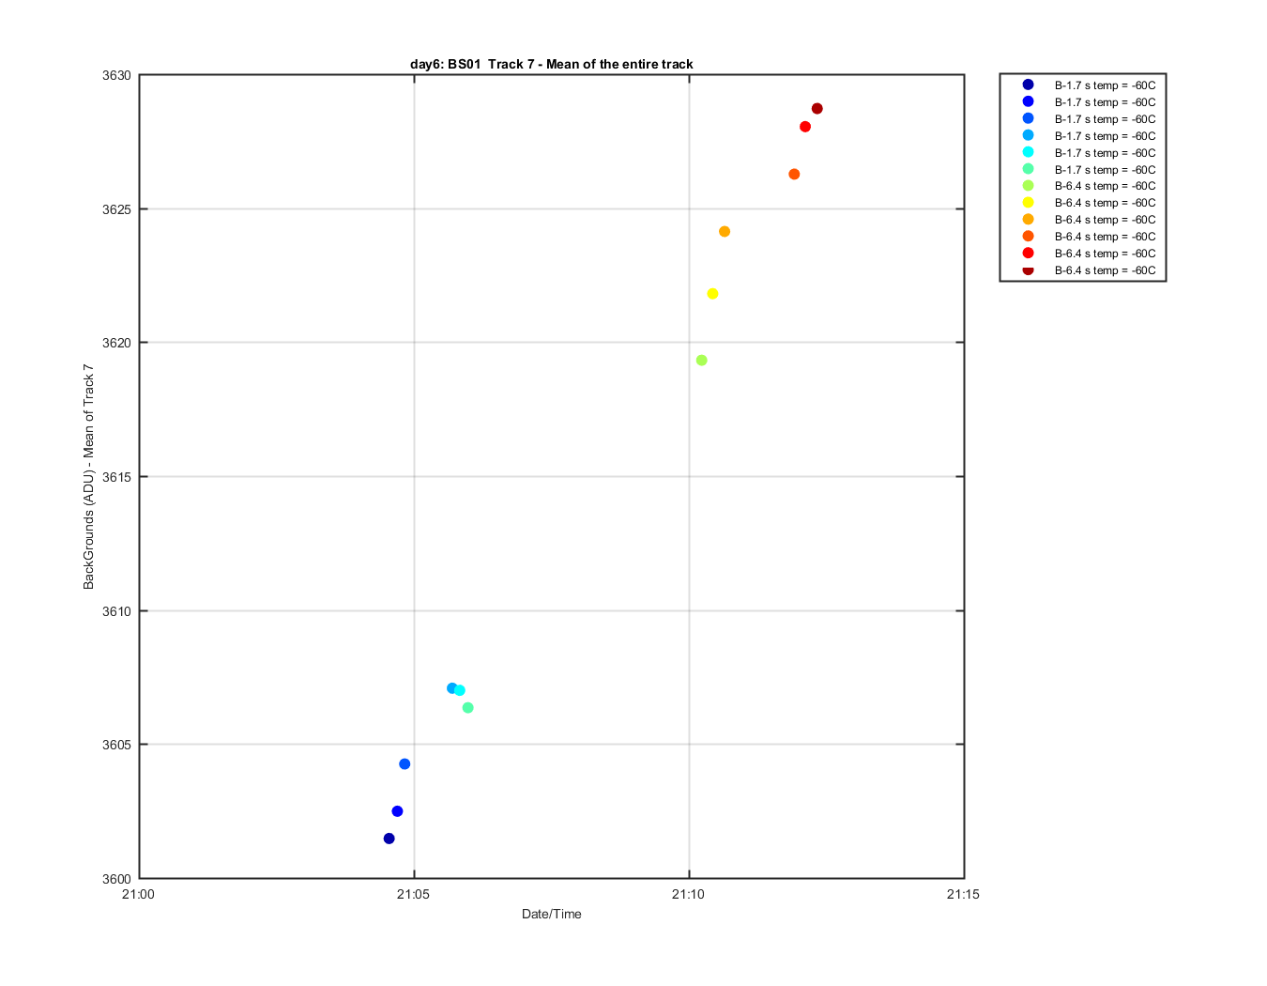The height and width of the screenshot is (986, 1267).
Task: Click the 3610 y-axis tick label
Action: click(x=117, y=611)
